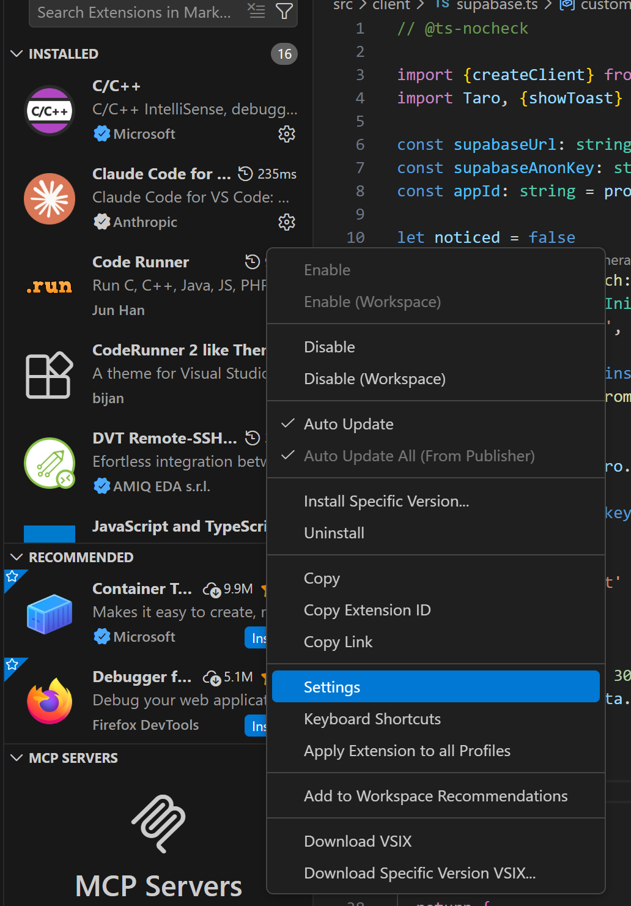The image size is (631, 906).
Task: Choose Disable (Workspace) menu entry
Action: click(x=435, y=379)
